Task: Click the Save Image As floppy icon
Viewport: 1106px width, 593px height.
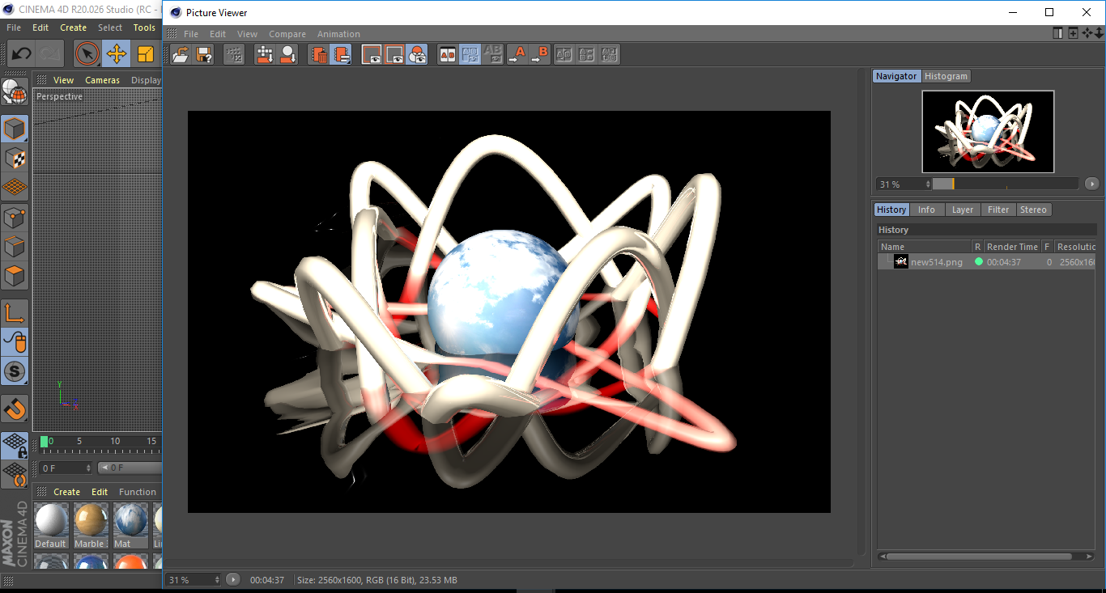Action: (x=204, y=55)
